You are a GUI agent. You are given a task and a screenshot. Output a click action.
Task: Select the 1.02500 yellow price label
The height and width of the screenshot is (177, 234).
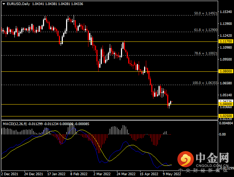[x=226, y=116]
